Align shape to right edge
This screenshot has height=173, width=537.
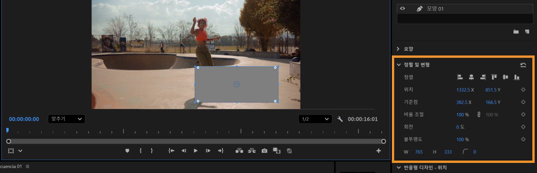tap(483, 77)
